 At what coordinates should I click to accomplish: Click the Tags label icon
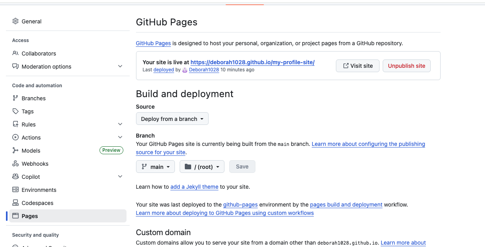(15, 111)
